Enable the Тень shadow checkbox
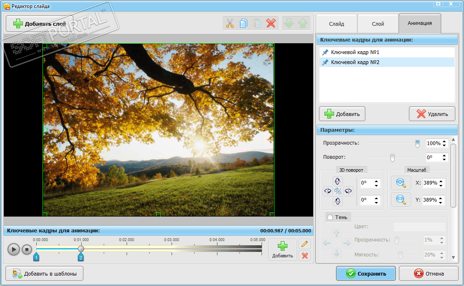The image size is (464, 286). [330, 217]
